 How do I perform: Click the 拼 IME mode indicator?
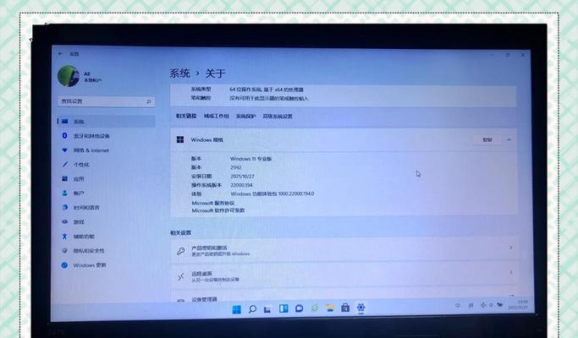pyautogui.click(x=471, y=305)
